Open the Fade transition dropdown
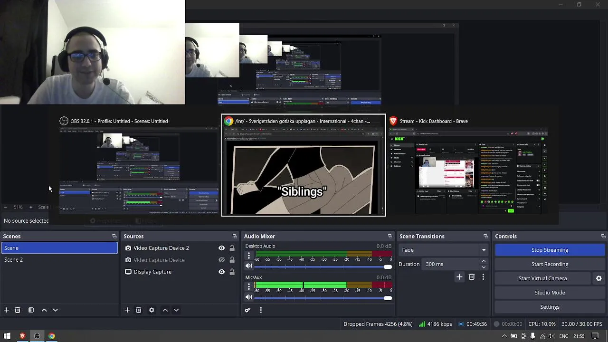Viewport: 608px width, 342px height. 444,250
